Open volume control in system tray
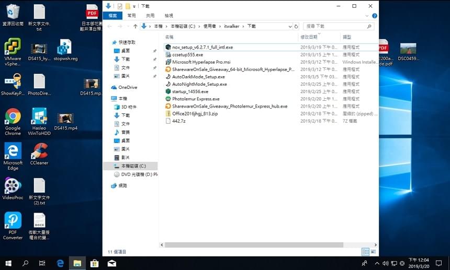Screen dimensions: 450x270 click(x=386, y=263)
